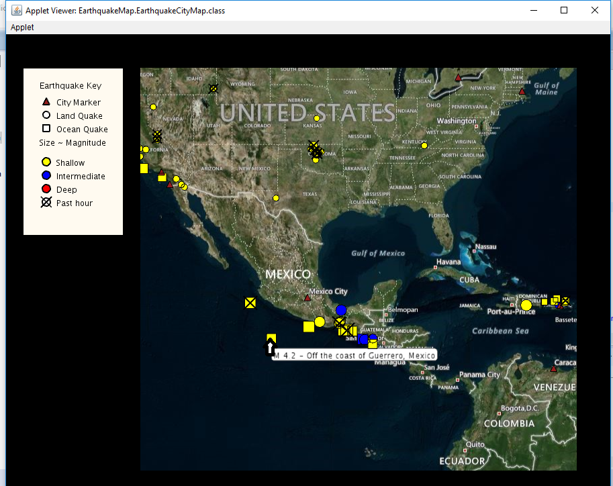
Task: Select the city marker triangle near Caracas
Action: point(553,369)
